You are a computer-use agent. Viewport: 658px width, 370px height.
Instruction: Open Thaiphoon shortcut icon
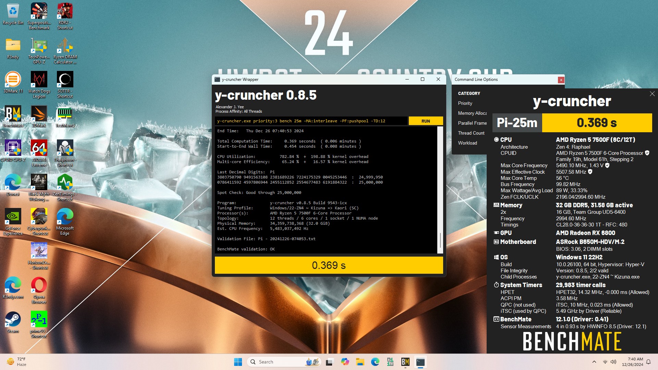point(65,153)
